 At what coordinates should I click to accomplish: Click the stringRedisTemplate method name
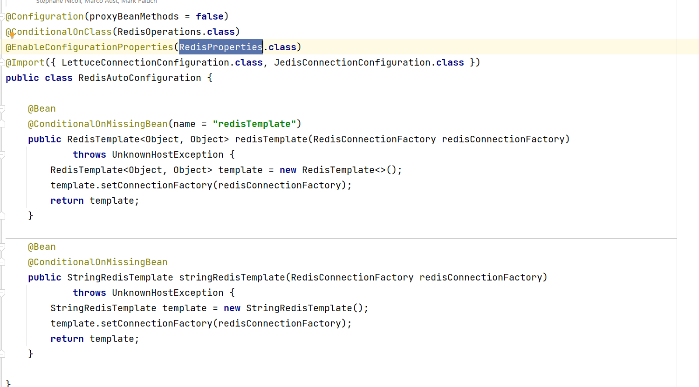(232, 277)
